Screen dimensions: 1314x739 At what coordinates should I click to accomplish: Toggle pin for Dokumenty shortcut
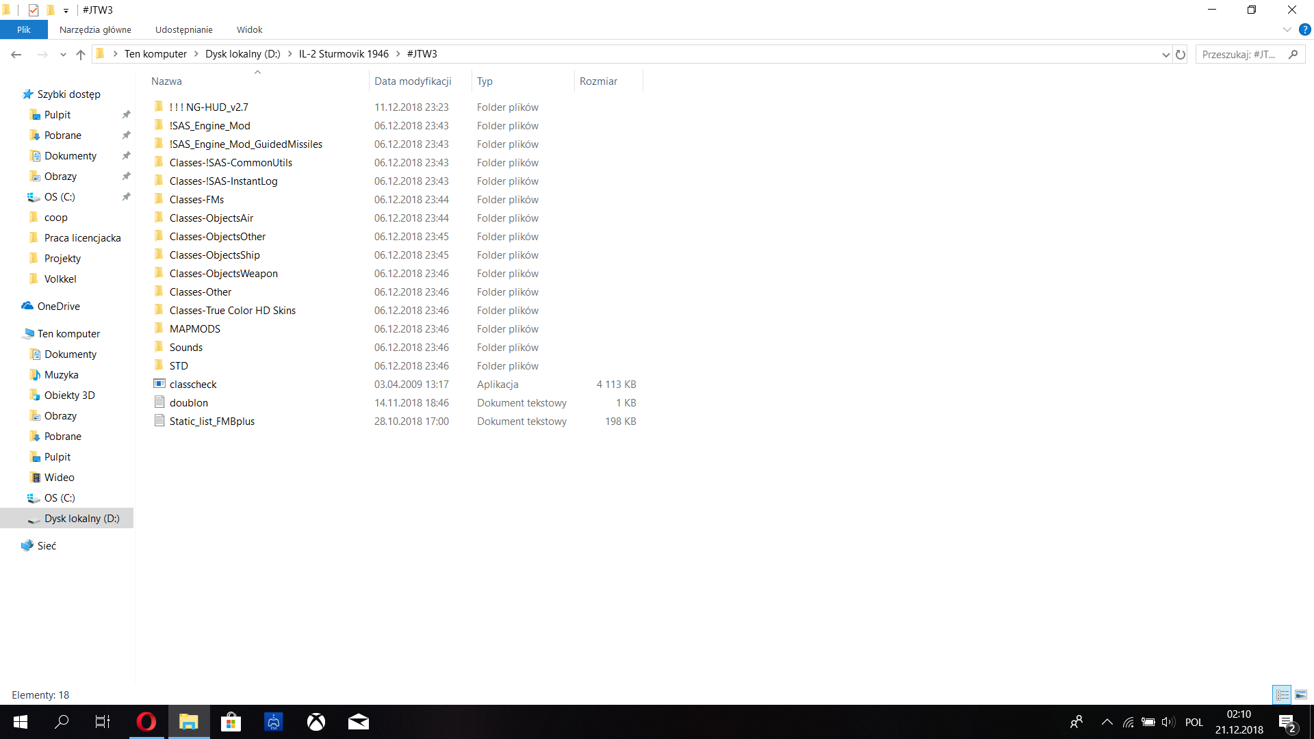[x=126, y=156]
